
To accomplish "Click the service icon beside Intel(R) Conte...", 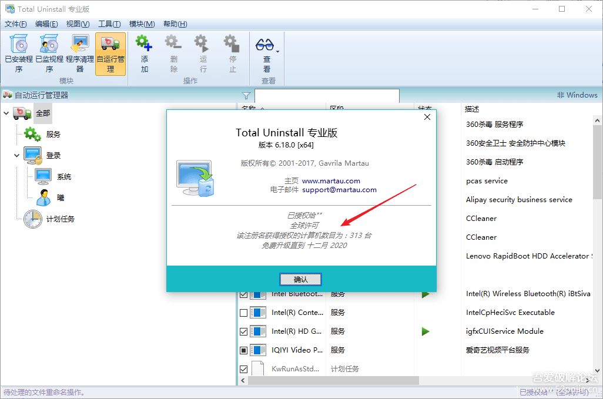I will coord(258,313).
